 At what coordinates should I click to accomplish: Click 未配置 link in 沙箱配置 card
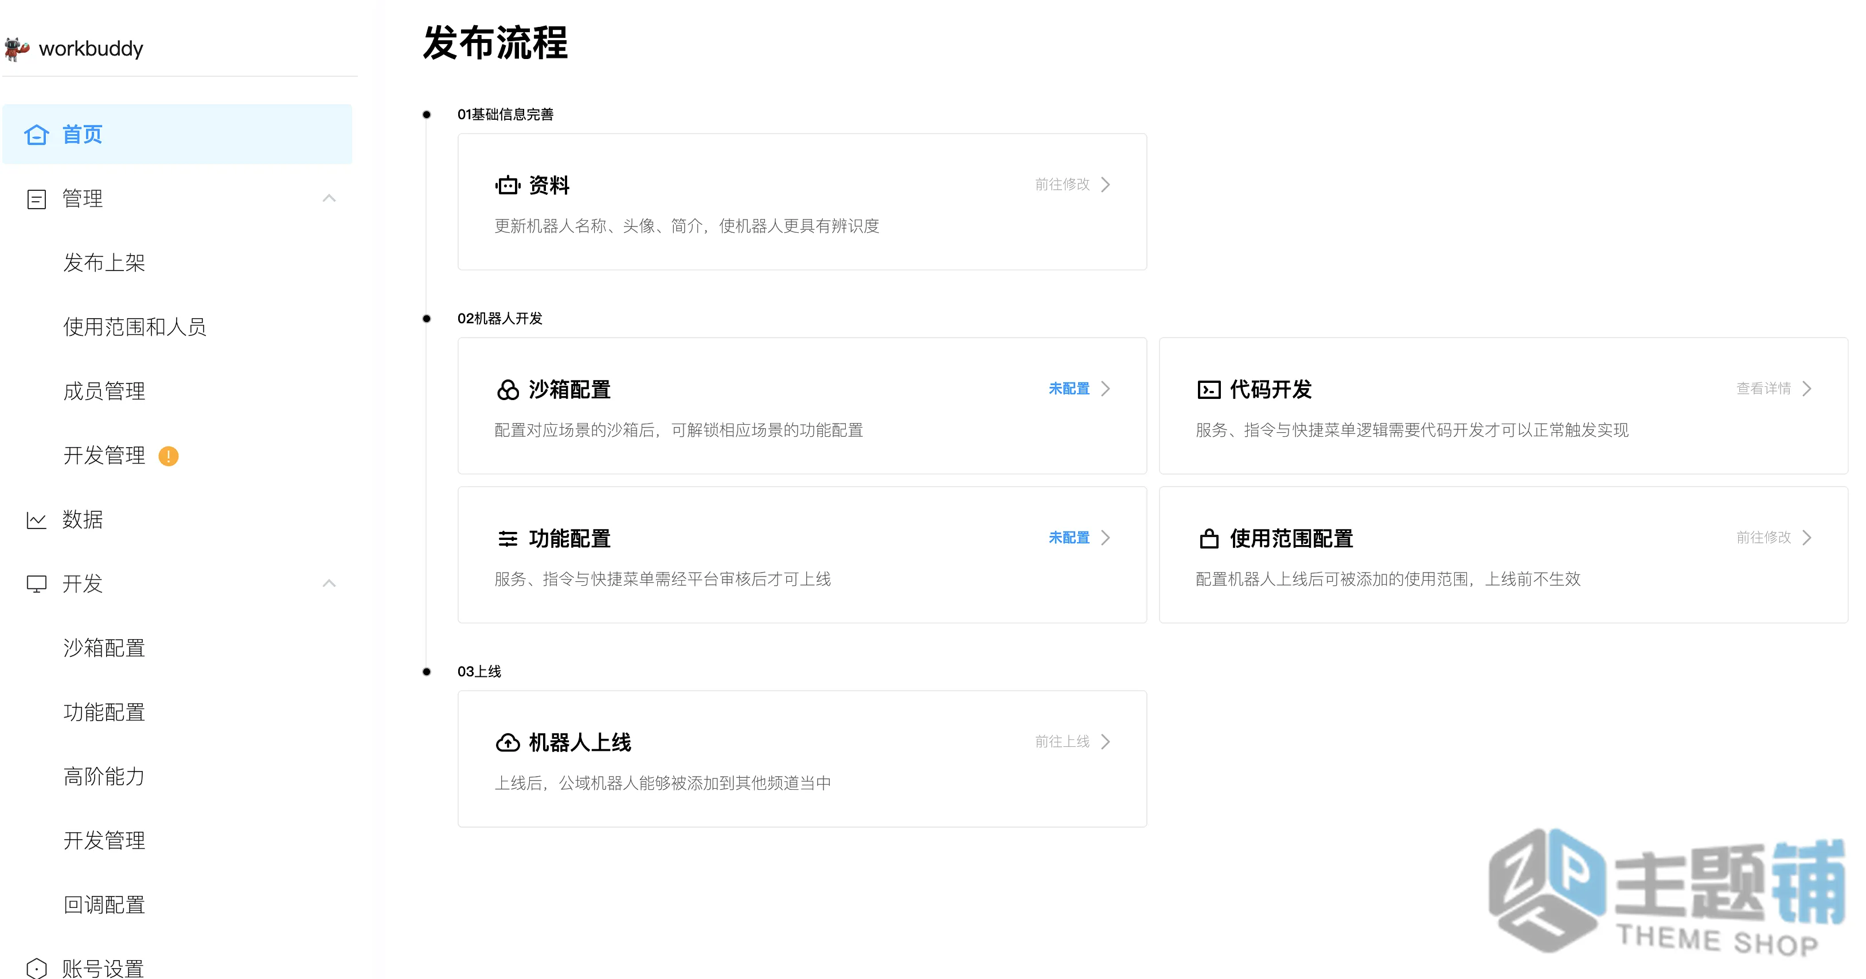tap(1069, 389)
